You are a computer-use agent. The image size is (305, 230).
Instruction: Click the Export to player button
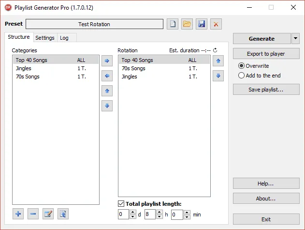[x=265, y=54]
